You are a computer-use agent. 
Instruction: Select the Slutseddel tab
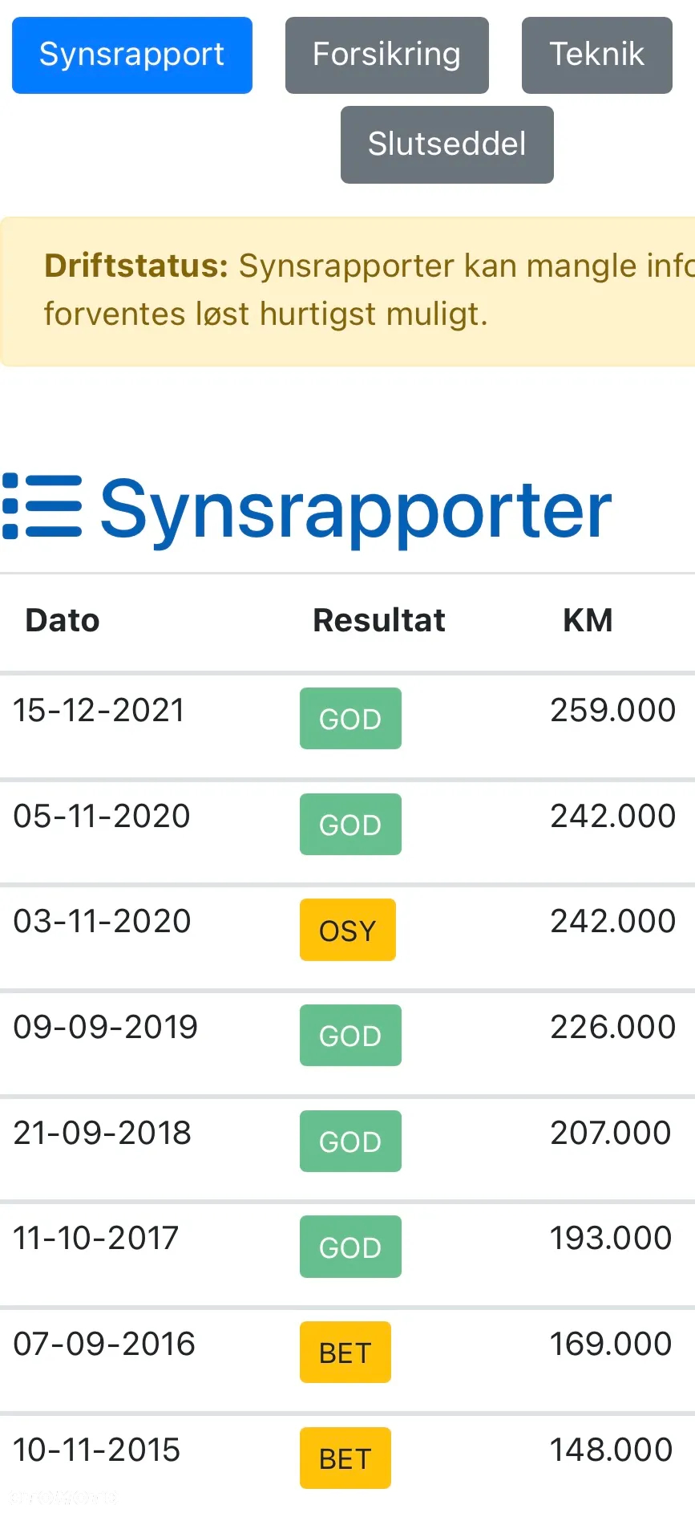pos(447,144)
